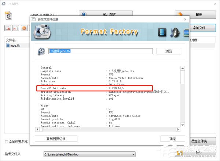Click the film strip video icon in banner

pyautogui.click(x=162, y=32)
